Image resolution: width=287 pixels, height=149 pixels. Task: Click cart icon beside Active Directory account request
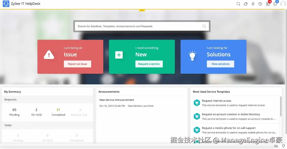point(197,116)
